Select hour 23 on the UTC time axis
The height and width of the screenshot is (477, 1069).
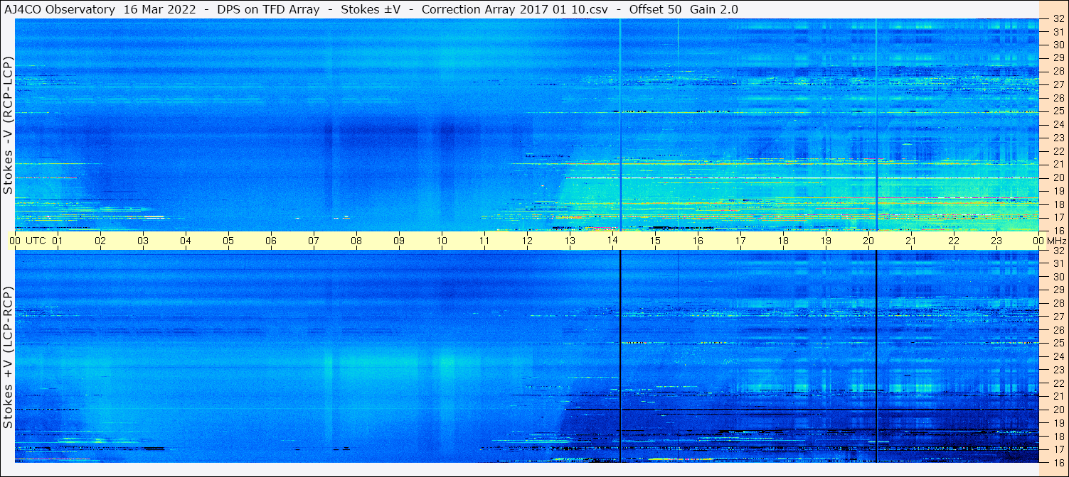point(996,241)
